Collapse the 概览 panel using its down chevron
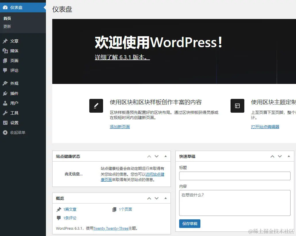The width and height of the screenshot is (296, 236). click(156, 198)
